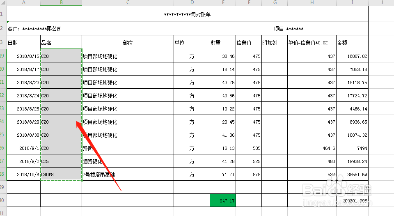Image resolution: width=394 pixels, height=216 pixels.
Task: Select quantity cell 71.71
Action: (223, 174)
